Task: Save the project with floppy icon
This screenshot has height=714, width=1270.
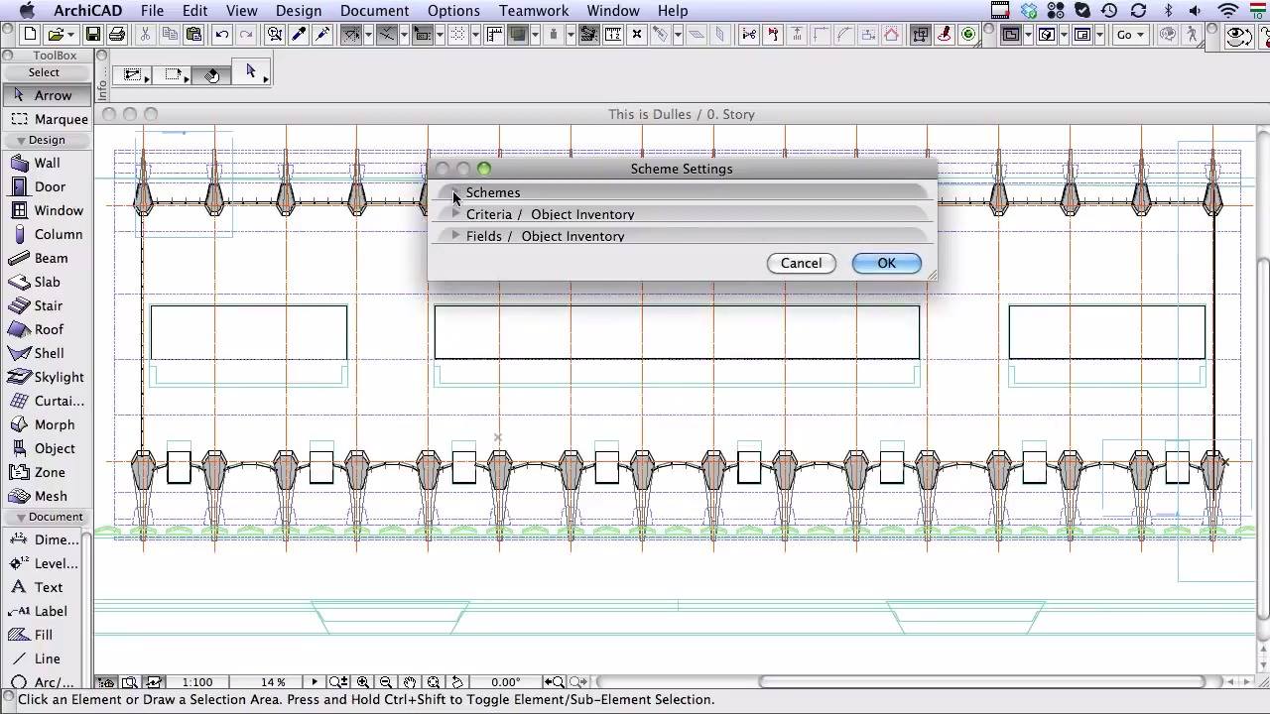Action: (x=93, y=35)
